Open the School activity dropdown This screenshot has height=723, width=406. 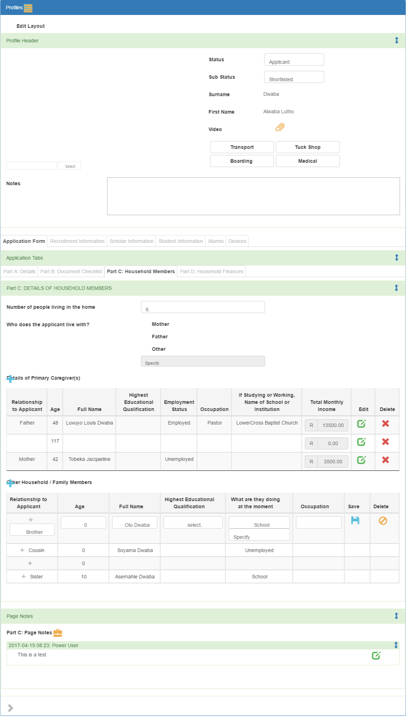point(259,522)
